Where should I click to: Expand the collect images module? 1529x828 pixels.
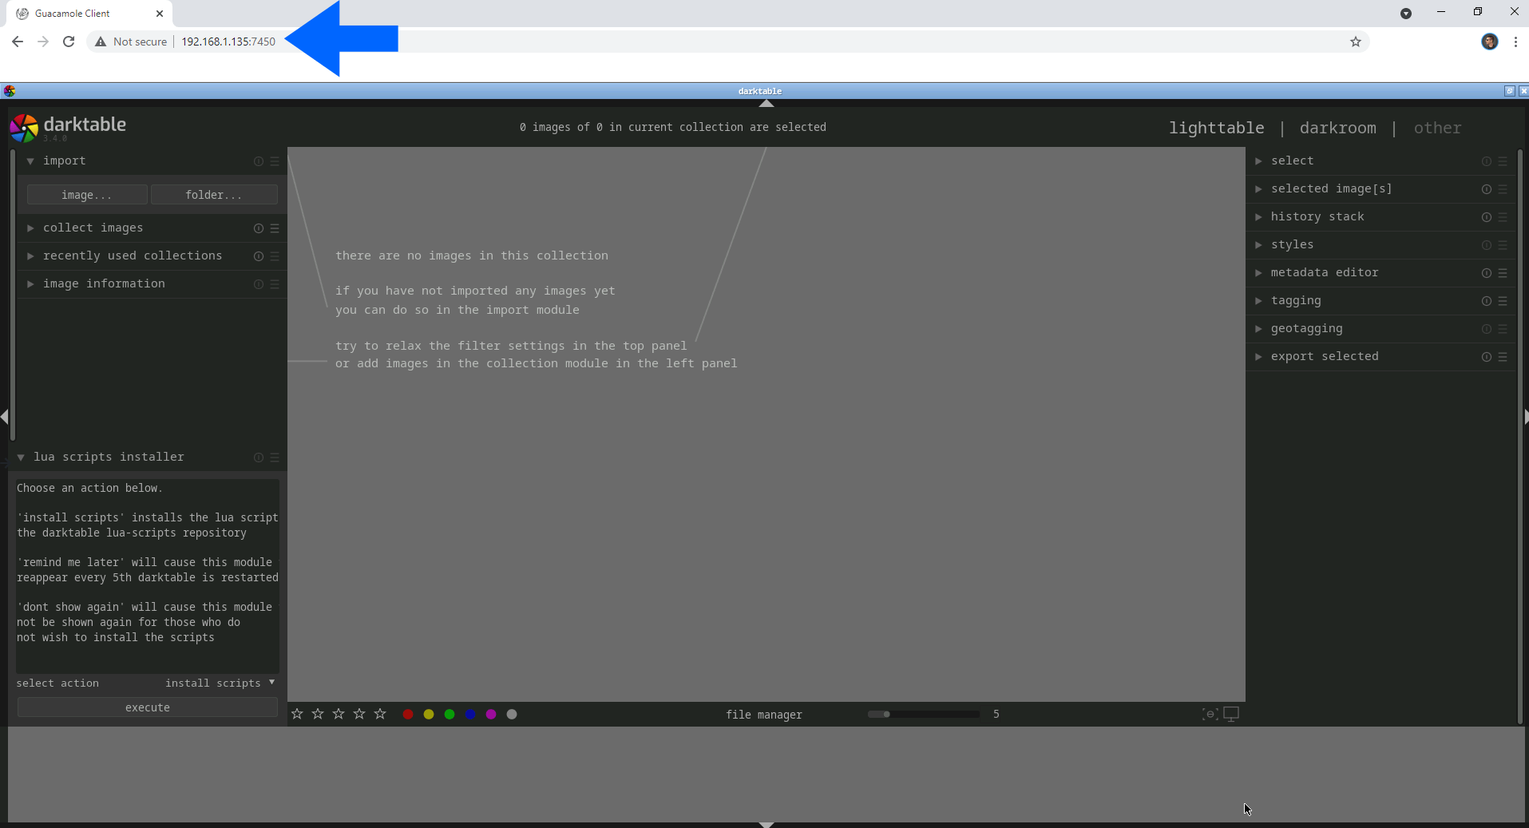(30, 228)
